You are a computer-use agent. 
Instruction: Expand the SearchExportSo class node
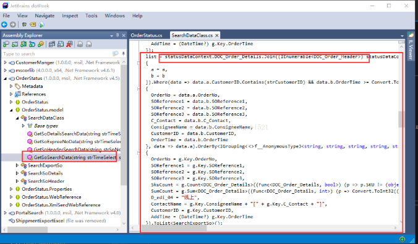tap(17, 165)
